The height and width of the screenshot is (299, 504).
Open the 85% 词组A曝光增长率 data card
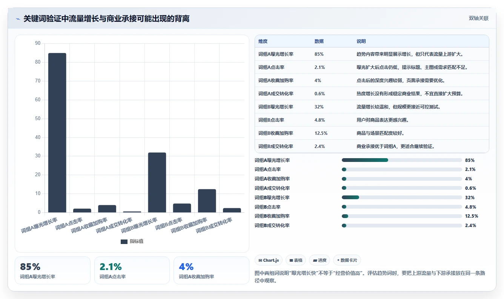click(x=52, y=270)
